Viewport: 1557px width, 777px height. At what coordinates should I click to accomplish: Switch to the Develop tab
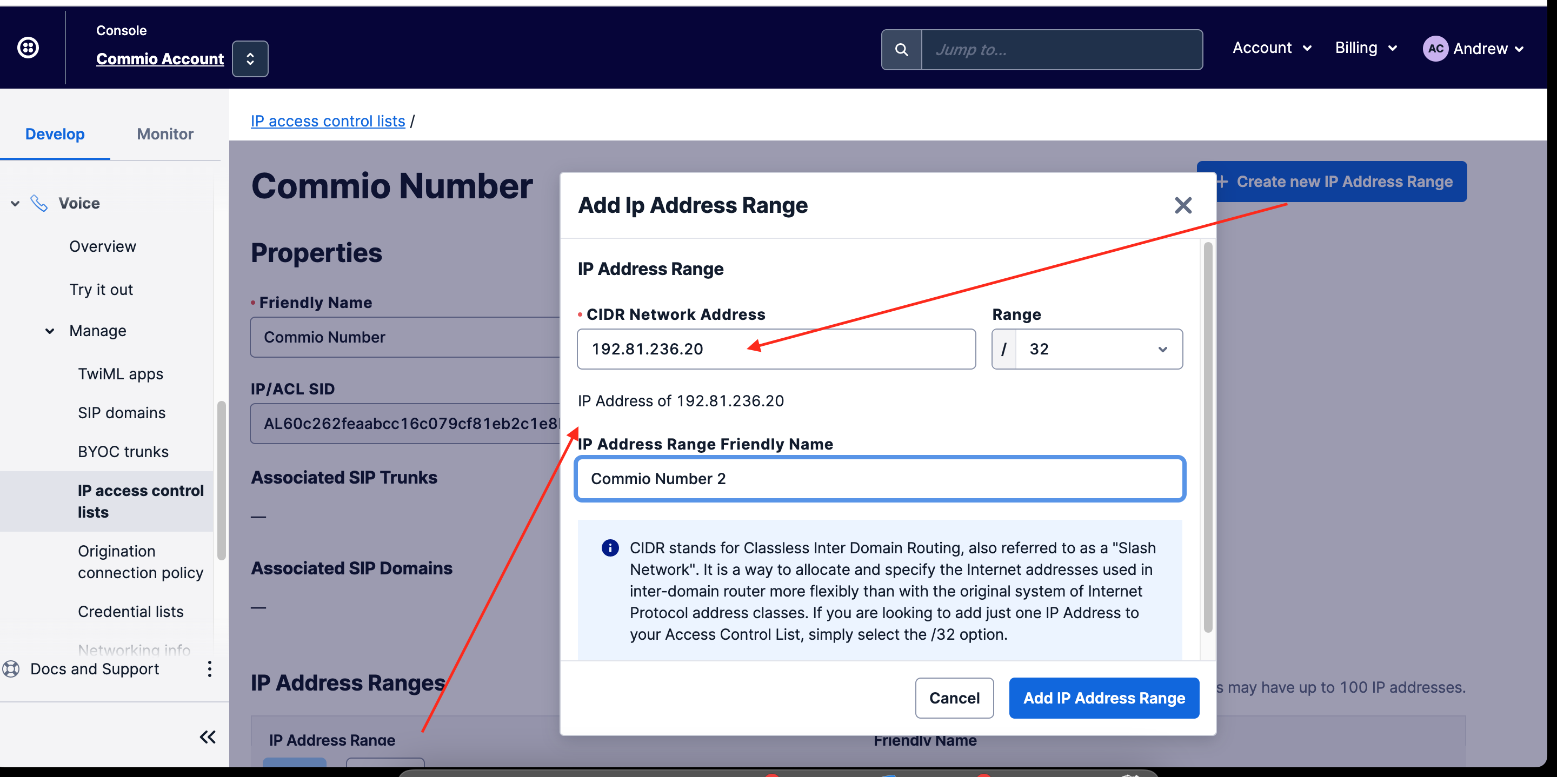(56, 132)
